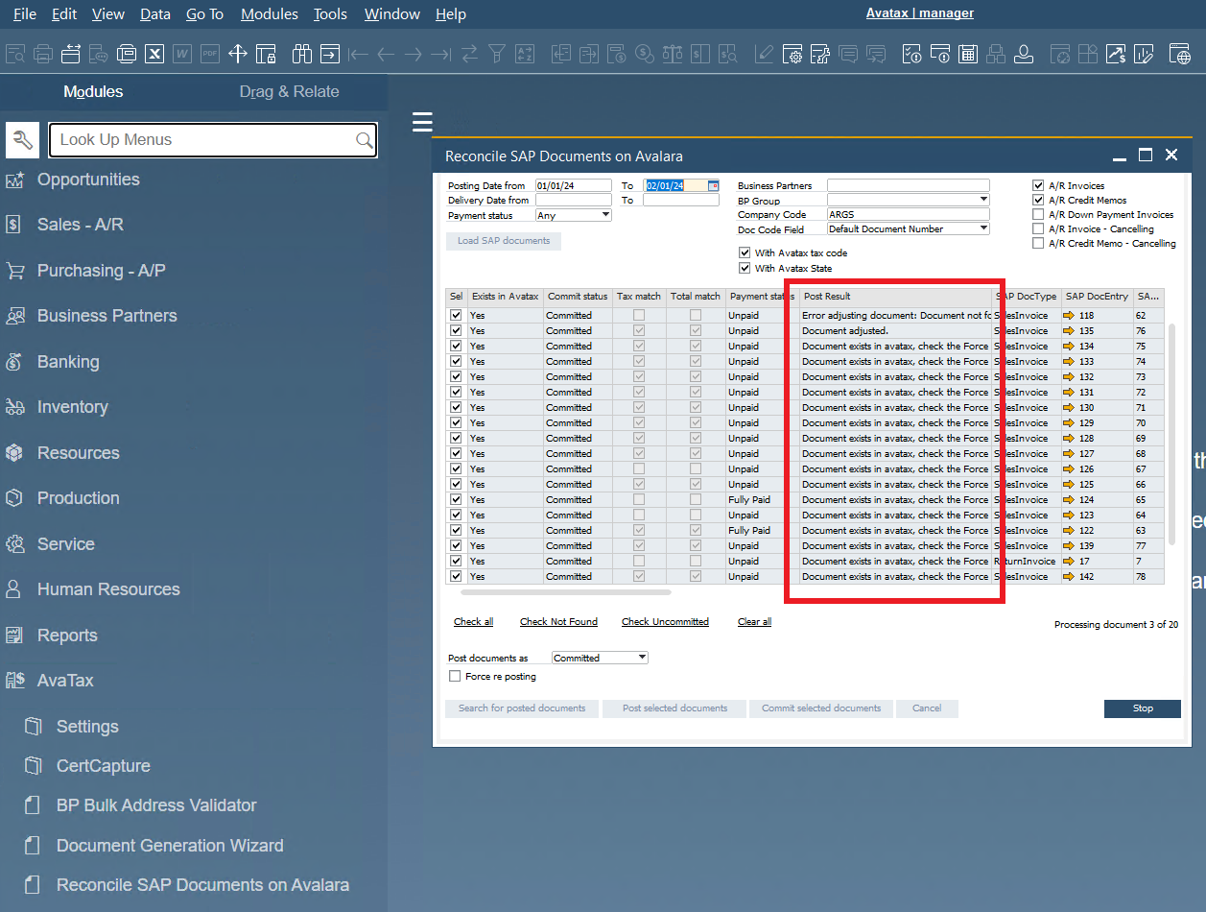Click the hamburger menu icon above the dialog
Viewport: 1206px width, 912px height.
coord(422,122)
